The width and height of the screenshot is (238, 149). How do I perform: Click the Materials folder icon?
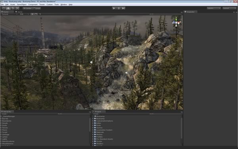pos(95,132)
